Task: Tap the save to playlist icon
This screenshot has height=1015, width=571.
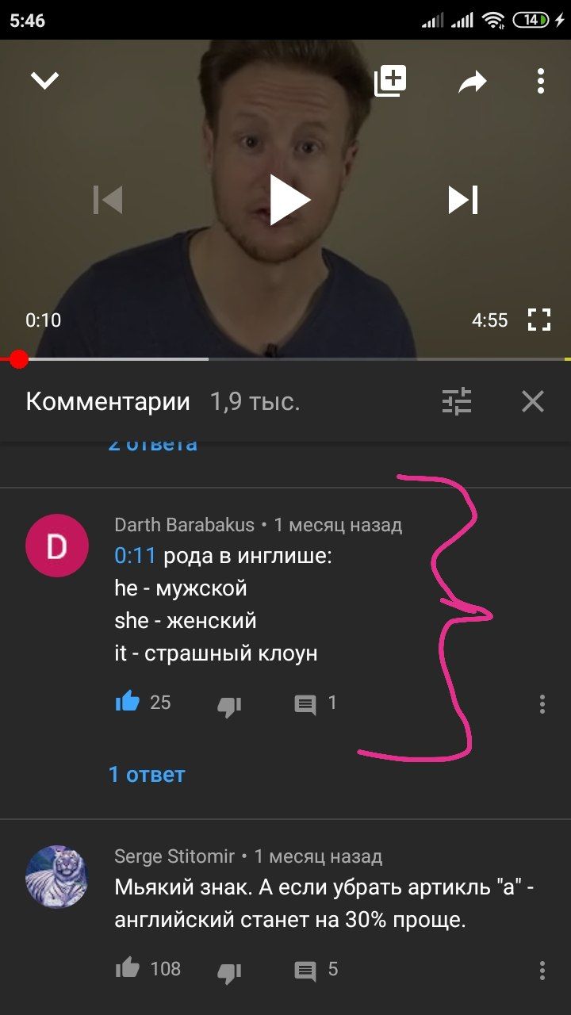Action: click(x=390, y=81)
